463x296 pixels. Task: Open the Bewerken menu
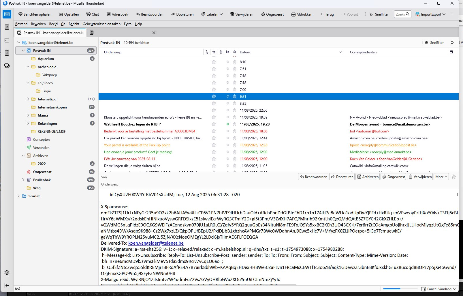tap(38, 24)
